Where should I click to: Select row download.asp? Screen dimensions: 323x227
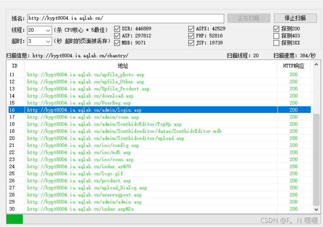tap(159, 96)
